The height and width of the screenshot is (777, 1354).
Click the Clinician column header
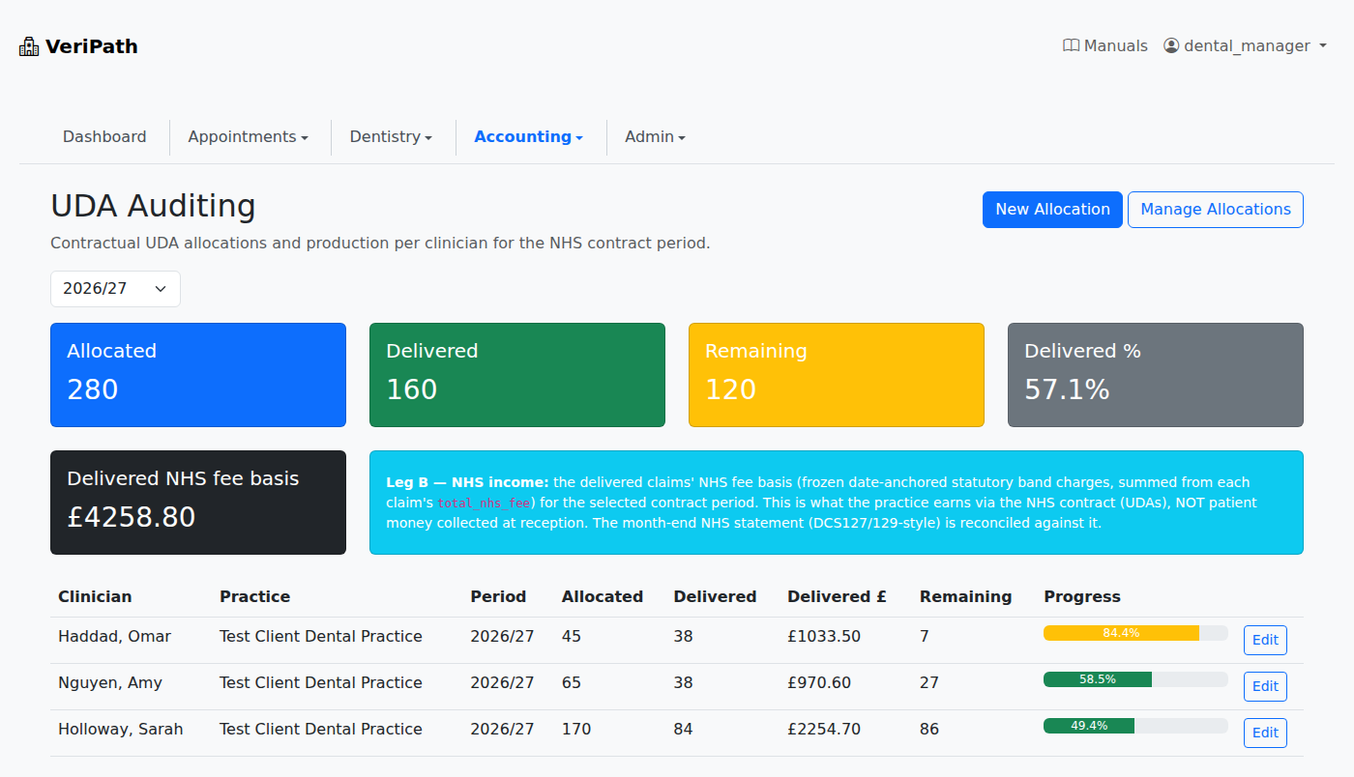pyautogui.click(x=95, y=597)
